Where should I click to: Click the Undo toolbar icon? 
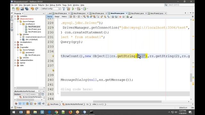pyautogui.click(x=32, y=9)
